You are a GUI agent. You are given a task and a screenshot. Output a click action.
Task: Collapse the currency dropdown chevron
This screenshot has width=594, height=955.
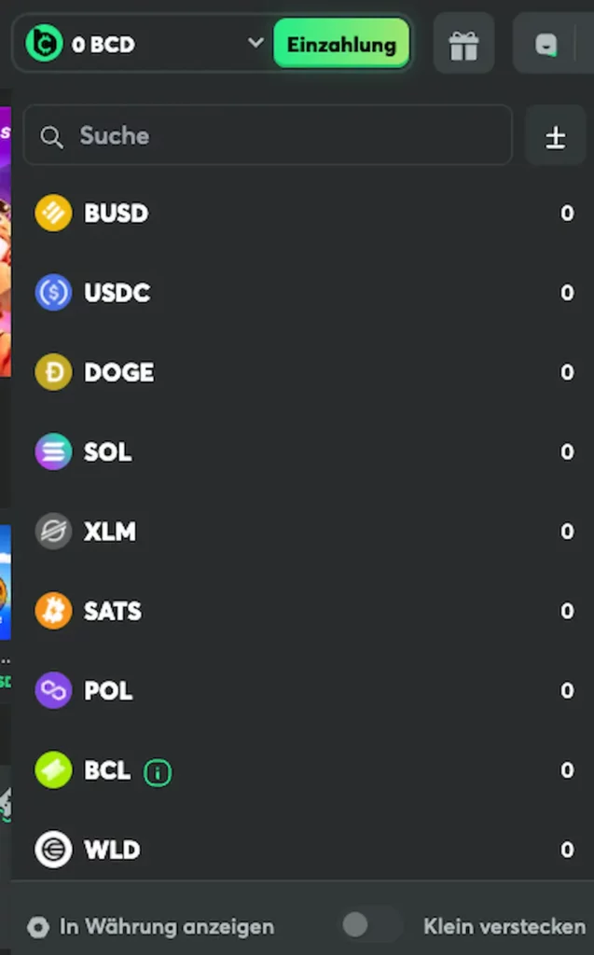256,43
